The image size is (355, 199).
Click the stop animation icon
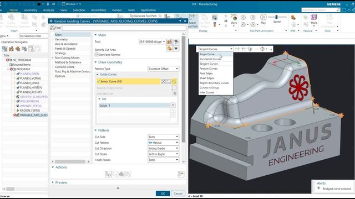click(253, 17)
